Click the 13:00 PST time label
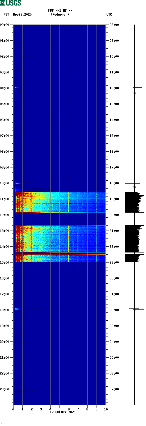 click(x=5, y=231)
